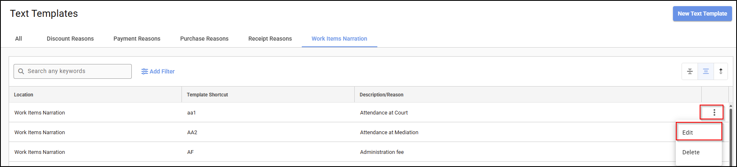Go to the Payment Reasons tab

click(x=137, y=39)
